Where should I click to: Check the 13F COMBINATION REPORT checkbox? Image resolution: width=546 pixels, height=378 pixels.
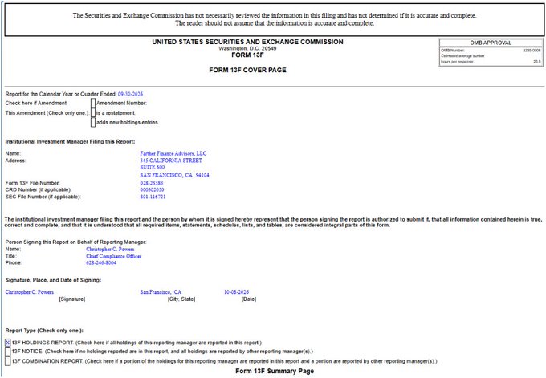coord(8,361)
